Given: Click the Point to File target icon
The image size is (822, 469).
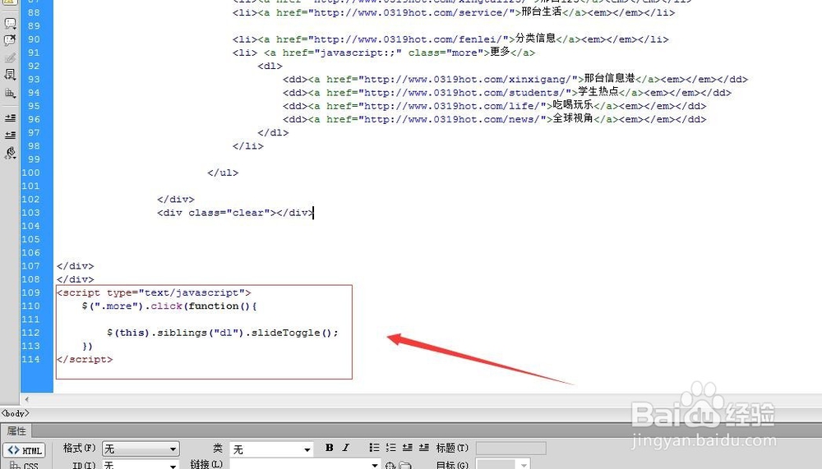Looking at the screenshot, I should click(x=390, y=466).
